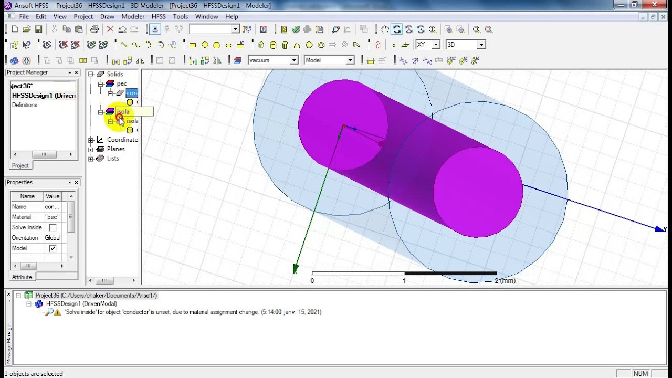
Task: Draw a rectangle with the rectangle tool
Action: [193, 45]
